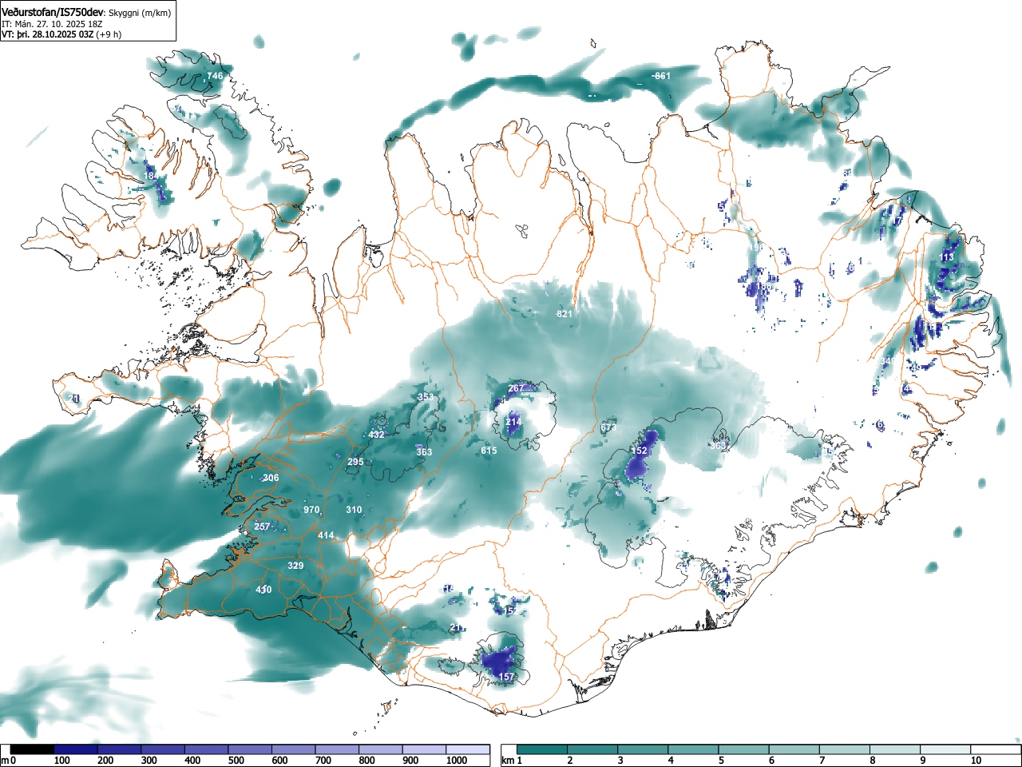Click the 970 visibility value
The height and width of the screenshot is (767, 1022).
pos(311,510)
